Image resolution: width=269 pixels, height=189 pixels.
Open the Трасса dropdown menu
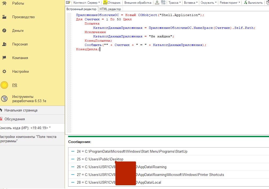[x=175, y=3]
